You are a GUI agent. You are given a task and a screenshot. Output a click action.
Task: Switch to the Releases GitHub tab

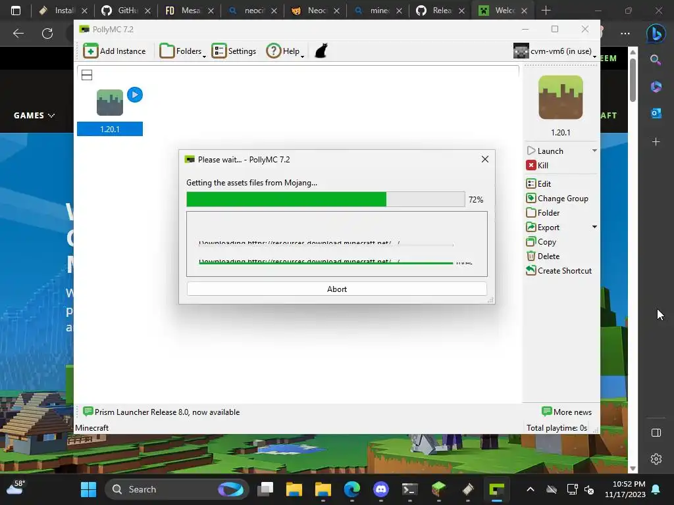[440, 11]
